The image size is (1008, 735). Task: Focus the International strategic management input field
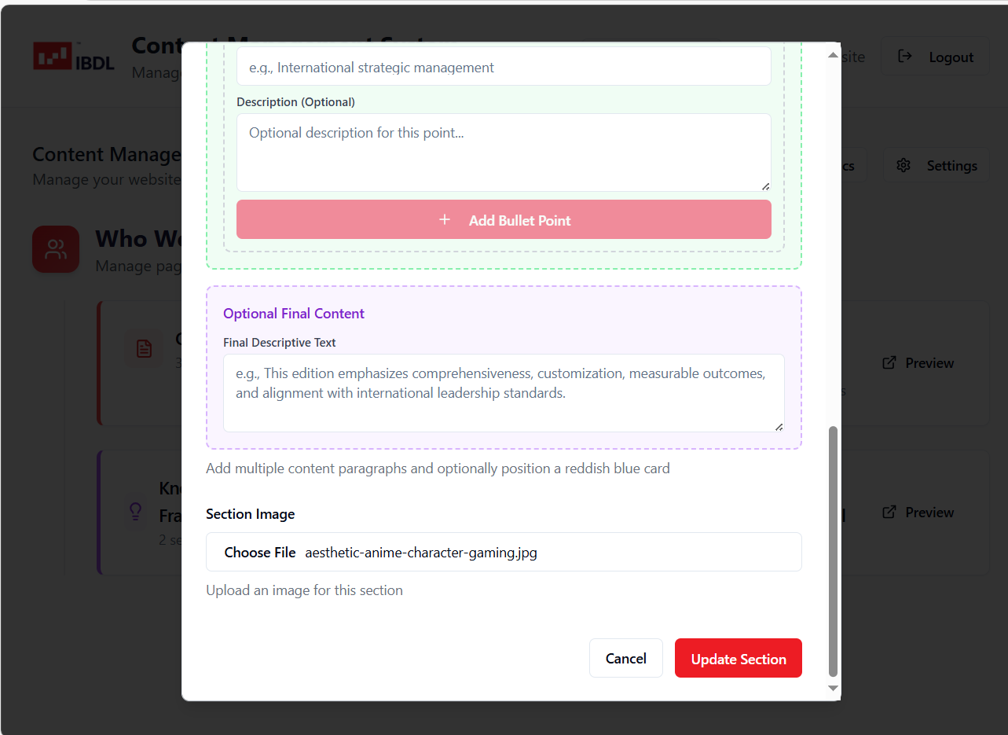[x=504, y=68]
